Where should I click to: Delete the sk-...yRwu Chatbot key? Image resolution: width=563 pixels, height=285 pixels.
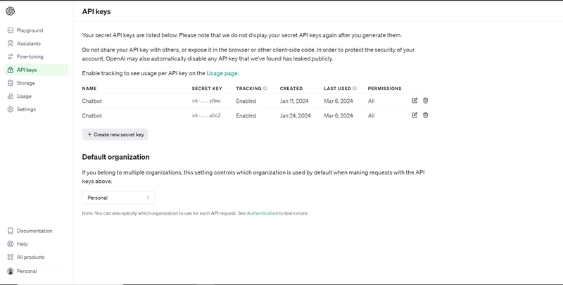[x=426, y=101]
